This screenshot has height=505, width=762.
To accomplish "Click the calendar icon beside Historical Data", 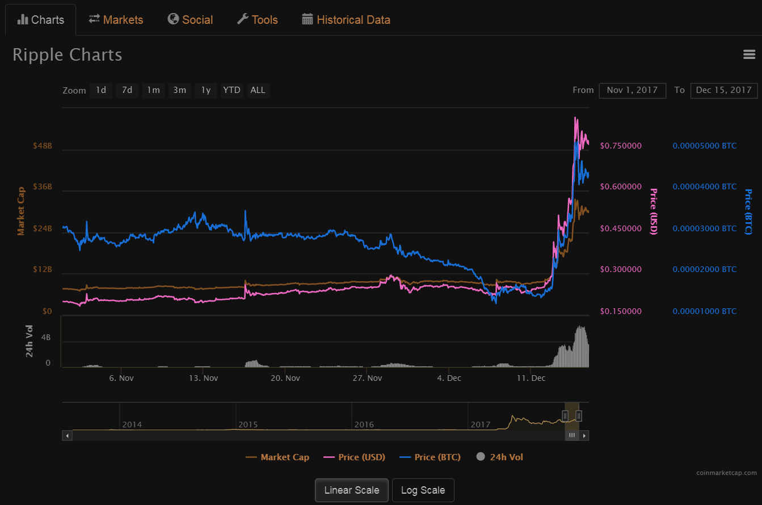I will tap(308, 19).
